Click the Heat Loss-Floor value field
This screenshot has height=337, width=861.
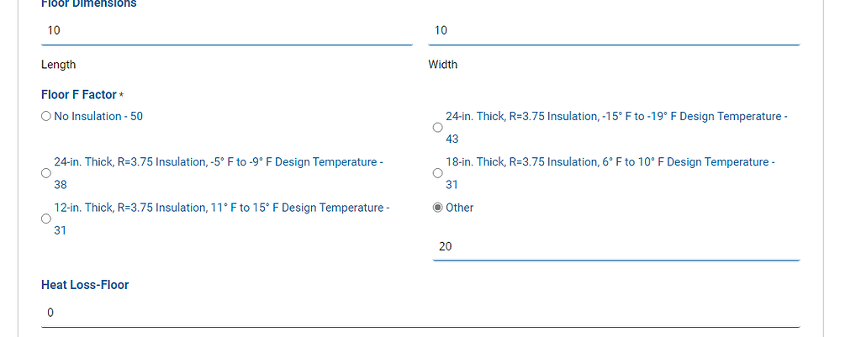click(420, 313)
